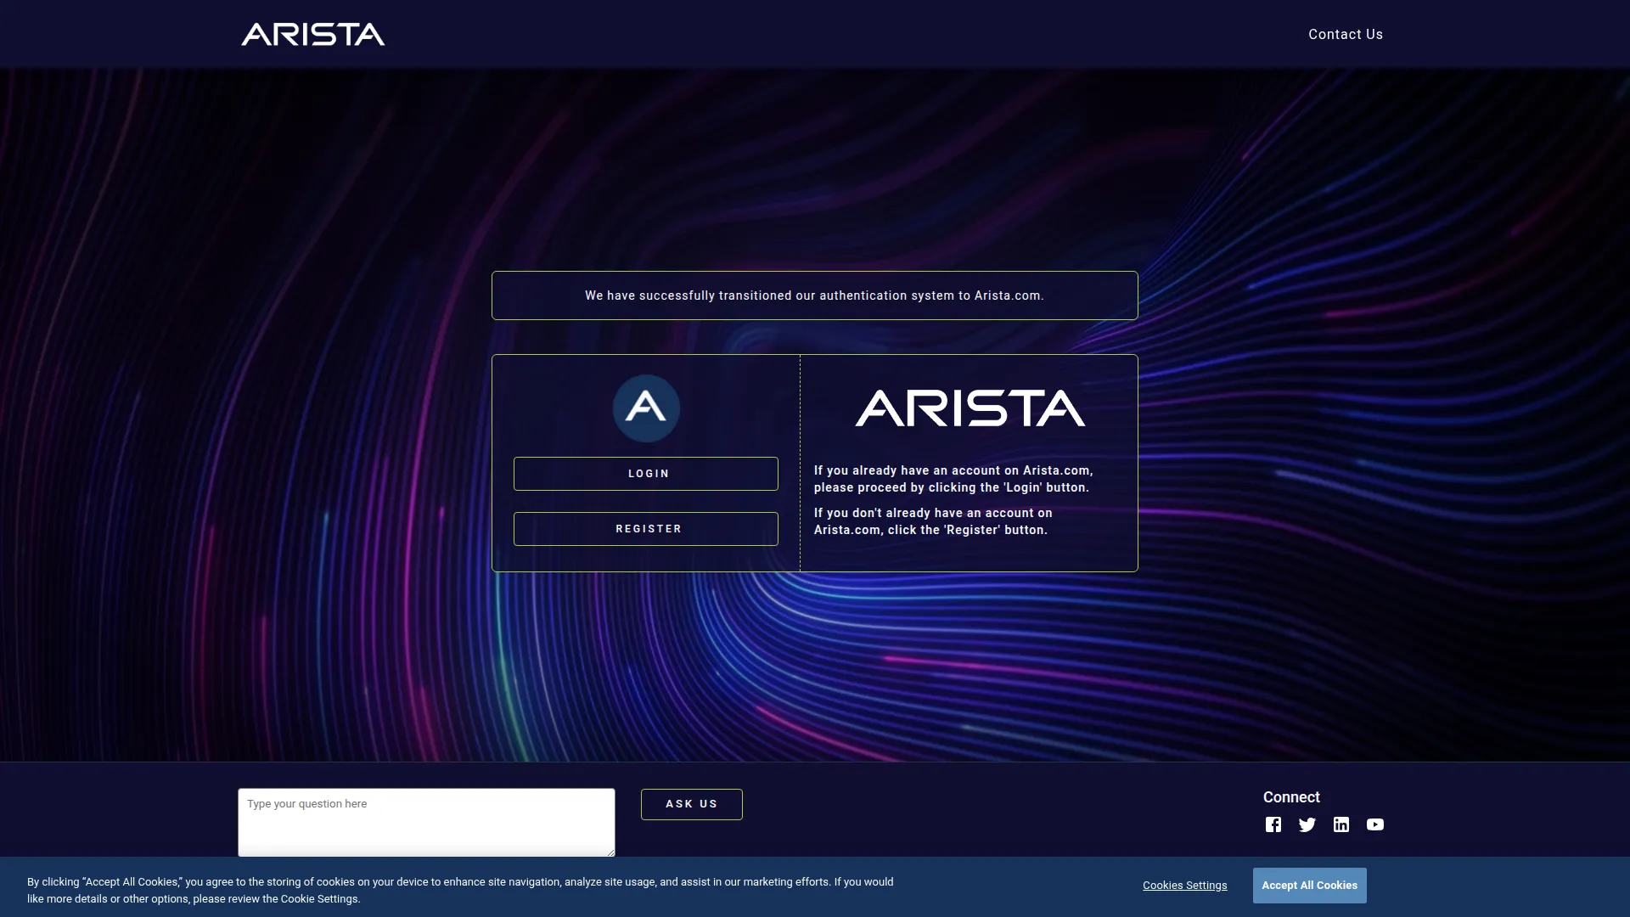Click the large Arista logo in the login card
This screenshot has height=917, width=1630.
(x=970, y=408)
